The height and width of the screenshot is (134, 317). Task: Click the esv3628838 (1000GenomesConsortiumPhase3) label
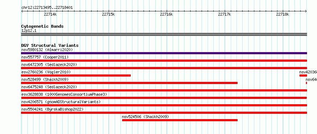[x=64, y=94]
